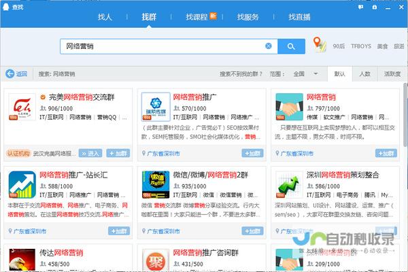Click member count 458/500
The height and width of the screenshot is (272, 408).
[58, 264]
